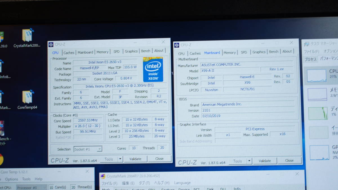The image size is (338, 190).
Task: Open ファイル(F) menu in Task Manager
Action: (x=312, y=52)
